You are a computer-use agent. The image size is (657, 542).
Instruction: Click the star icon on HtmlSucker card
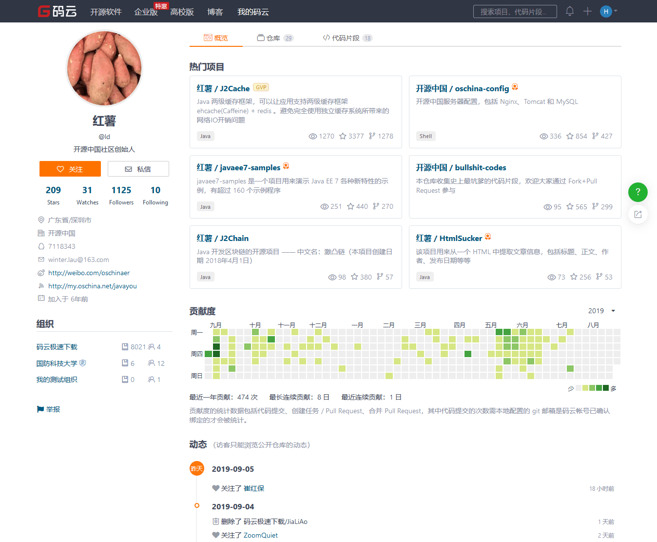tap(574, 277)
